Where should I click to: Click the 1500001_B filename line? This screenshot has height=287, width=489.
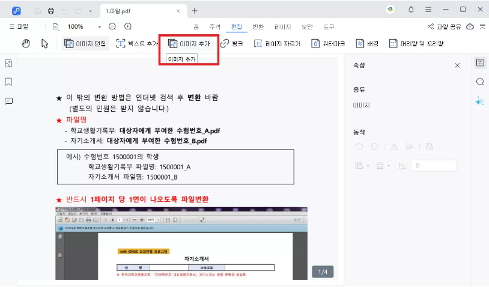133,177
